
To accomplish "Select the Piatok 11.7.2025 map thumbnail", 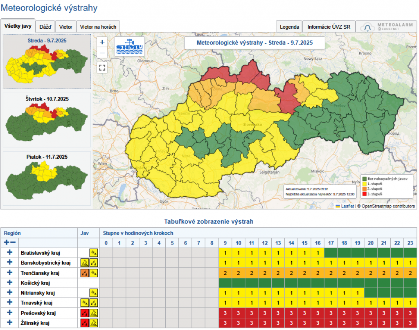I will click(x=47, y=179).
